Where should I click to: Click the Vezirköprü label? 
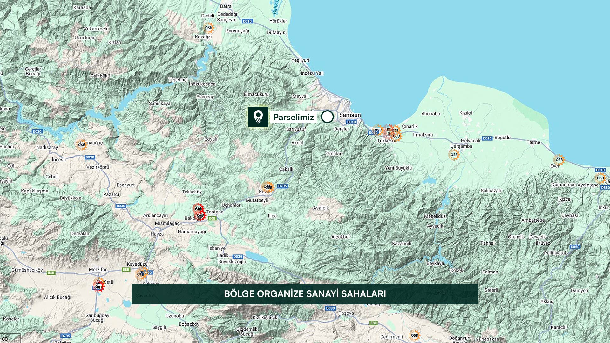[98, 167]
